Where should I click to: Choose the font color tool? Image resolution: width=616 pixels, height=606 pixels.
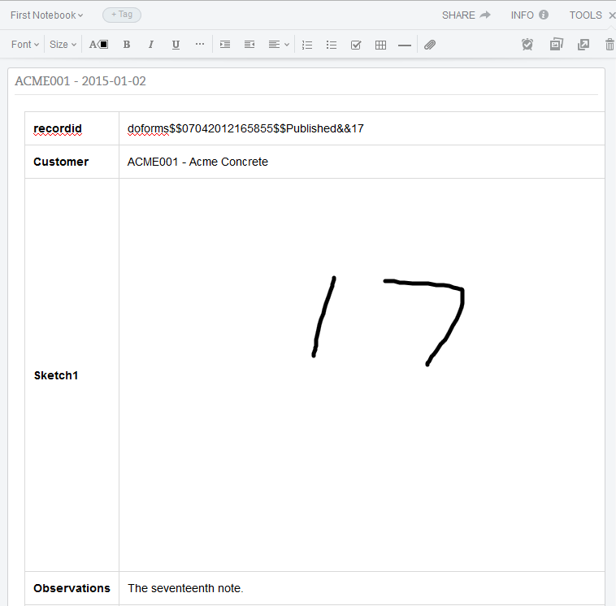coord(98,45)
